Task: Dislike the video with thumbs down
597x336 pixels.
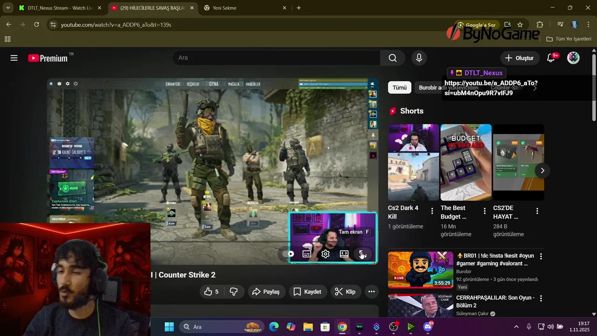Action: click(234, 292)
